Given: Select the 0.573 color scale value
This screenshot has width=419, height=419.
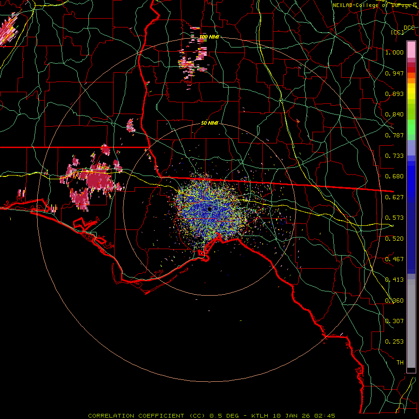Looking at the screenshot, I should pos(394,218).
